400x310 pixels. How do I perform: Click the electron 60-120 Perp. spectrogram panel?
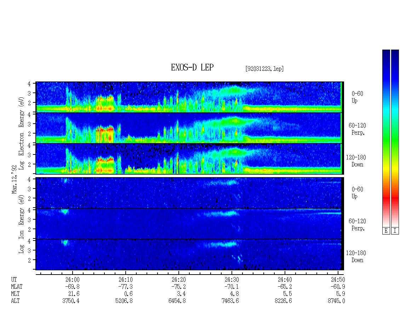click(189, 128)
